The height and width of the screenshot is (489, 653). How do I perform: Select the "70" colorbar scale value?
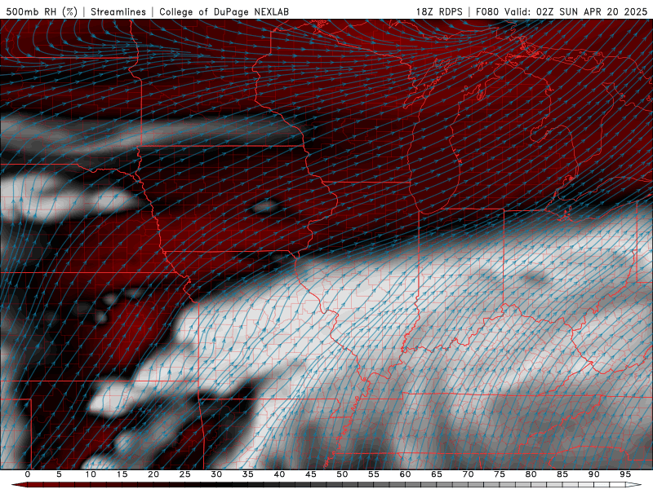(x=468, y=474)
